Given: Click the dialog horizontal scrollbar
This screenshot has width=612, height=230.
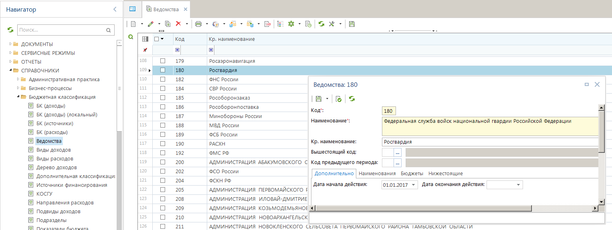Looking at the screenshot, I should coord(424,208).
